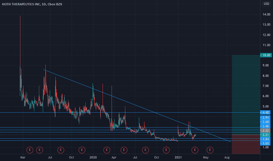The image size is (273, 161).
Task: Click the 12.00 price axis label
Action: 266,35
